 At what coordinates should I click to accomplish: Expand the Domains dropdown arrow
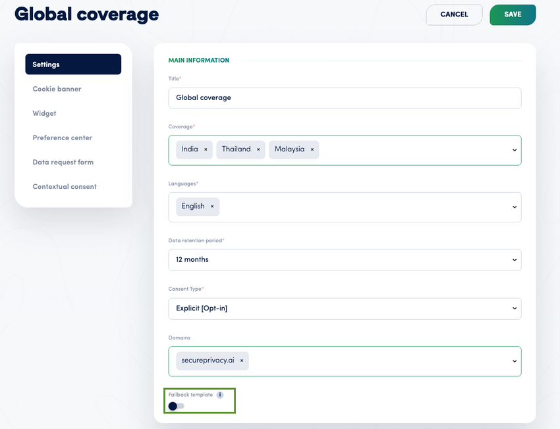click(514, 361)
